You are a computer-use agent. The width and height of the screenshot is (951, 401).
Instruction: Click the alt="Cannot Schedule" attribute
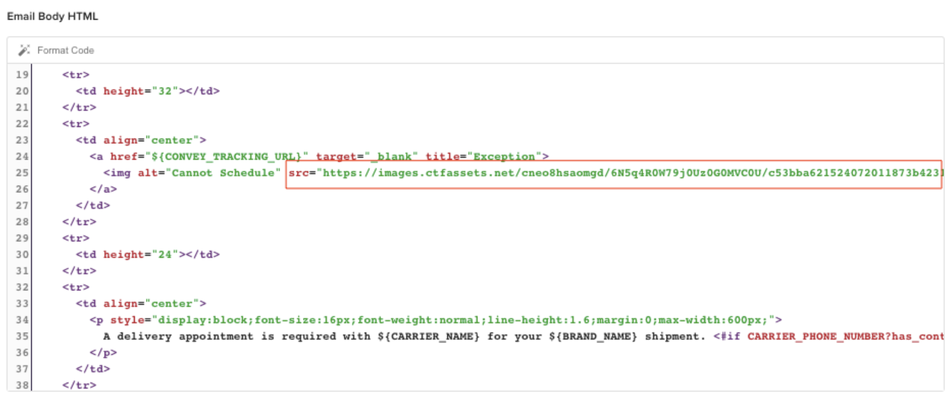click(x=210, y=173)
